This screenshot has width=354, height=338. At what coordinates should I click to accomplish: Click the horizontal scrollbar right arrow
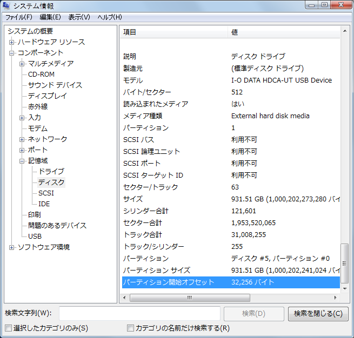[335, 298]
